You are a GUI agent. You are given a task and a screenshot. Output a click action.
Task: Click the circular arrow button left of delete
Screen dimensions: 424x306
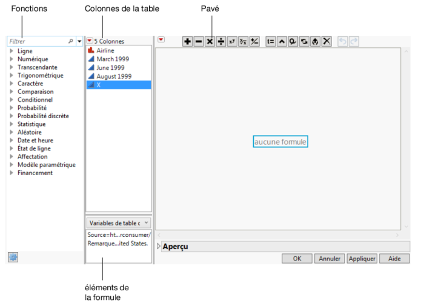316,42
